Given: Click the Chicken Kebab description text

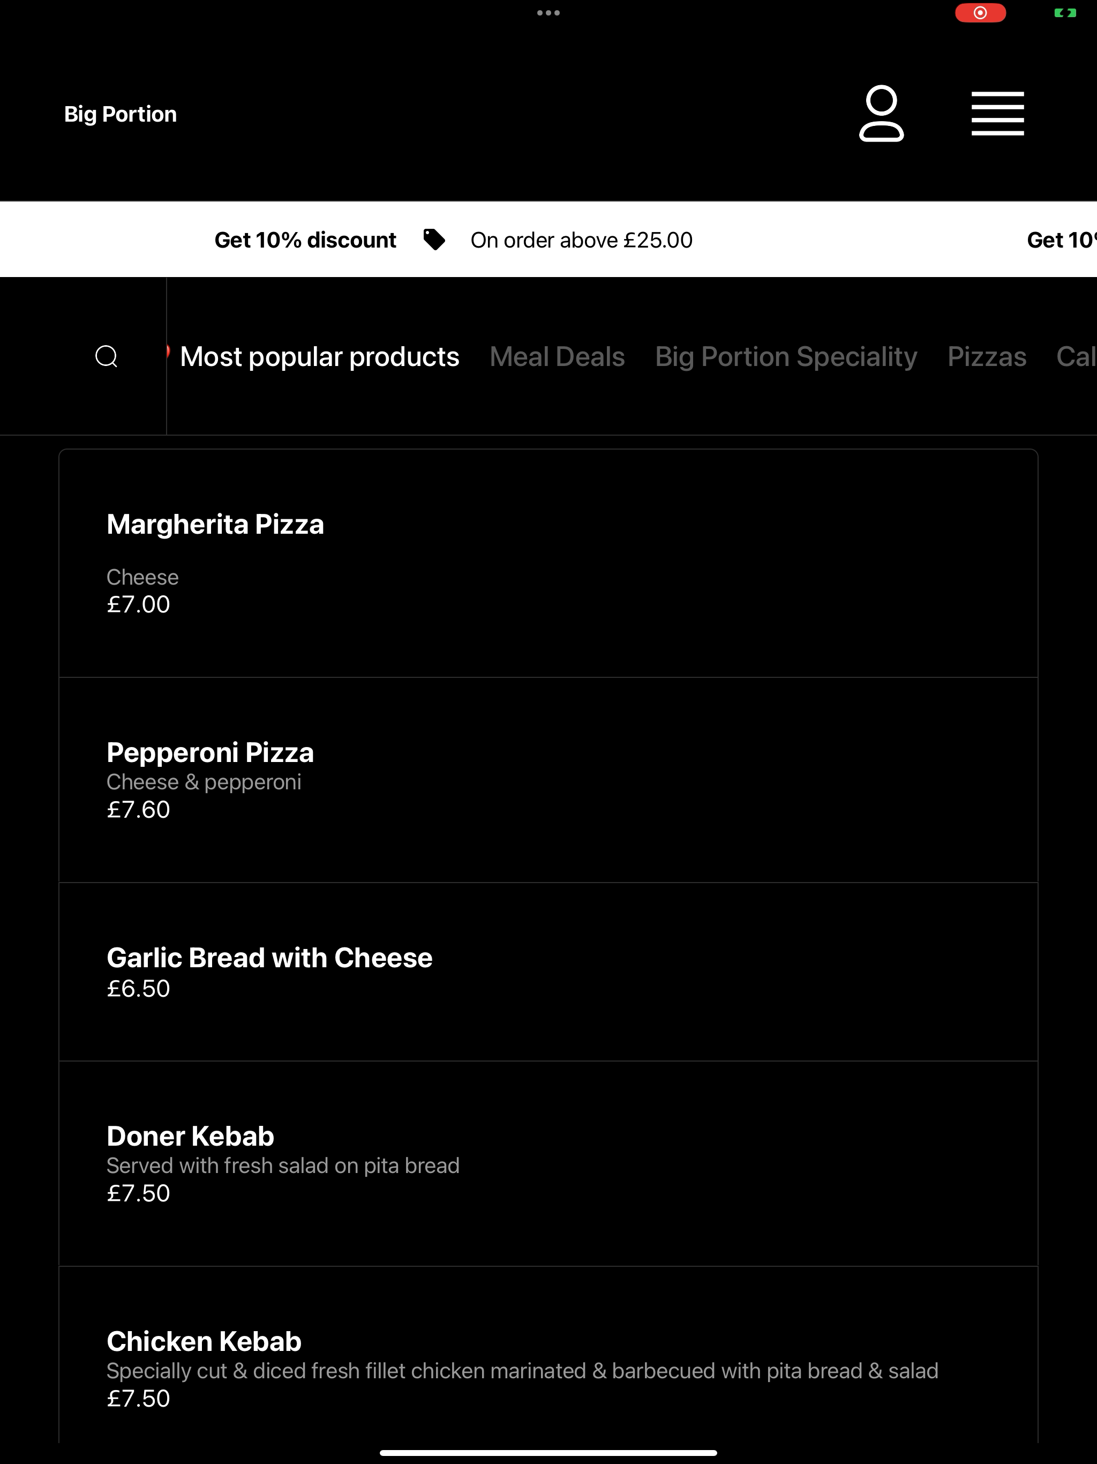Looking at the screenshot, I should [522, 1371].
